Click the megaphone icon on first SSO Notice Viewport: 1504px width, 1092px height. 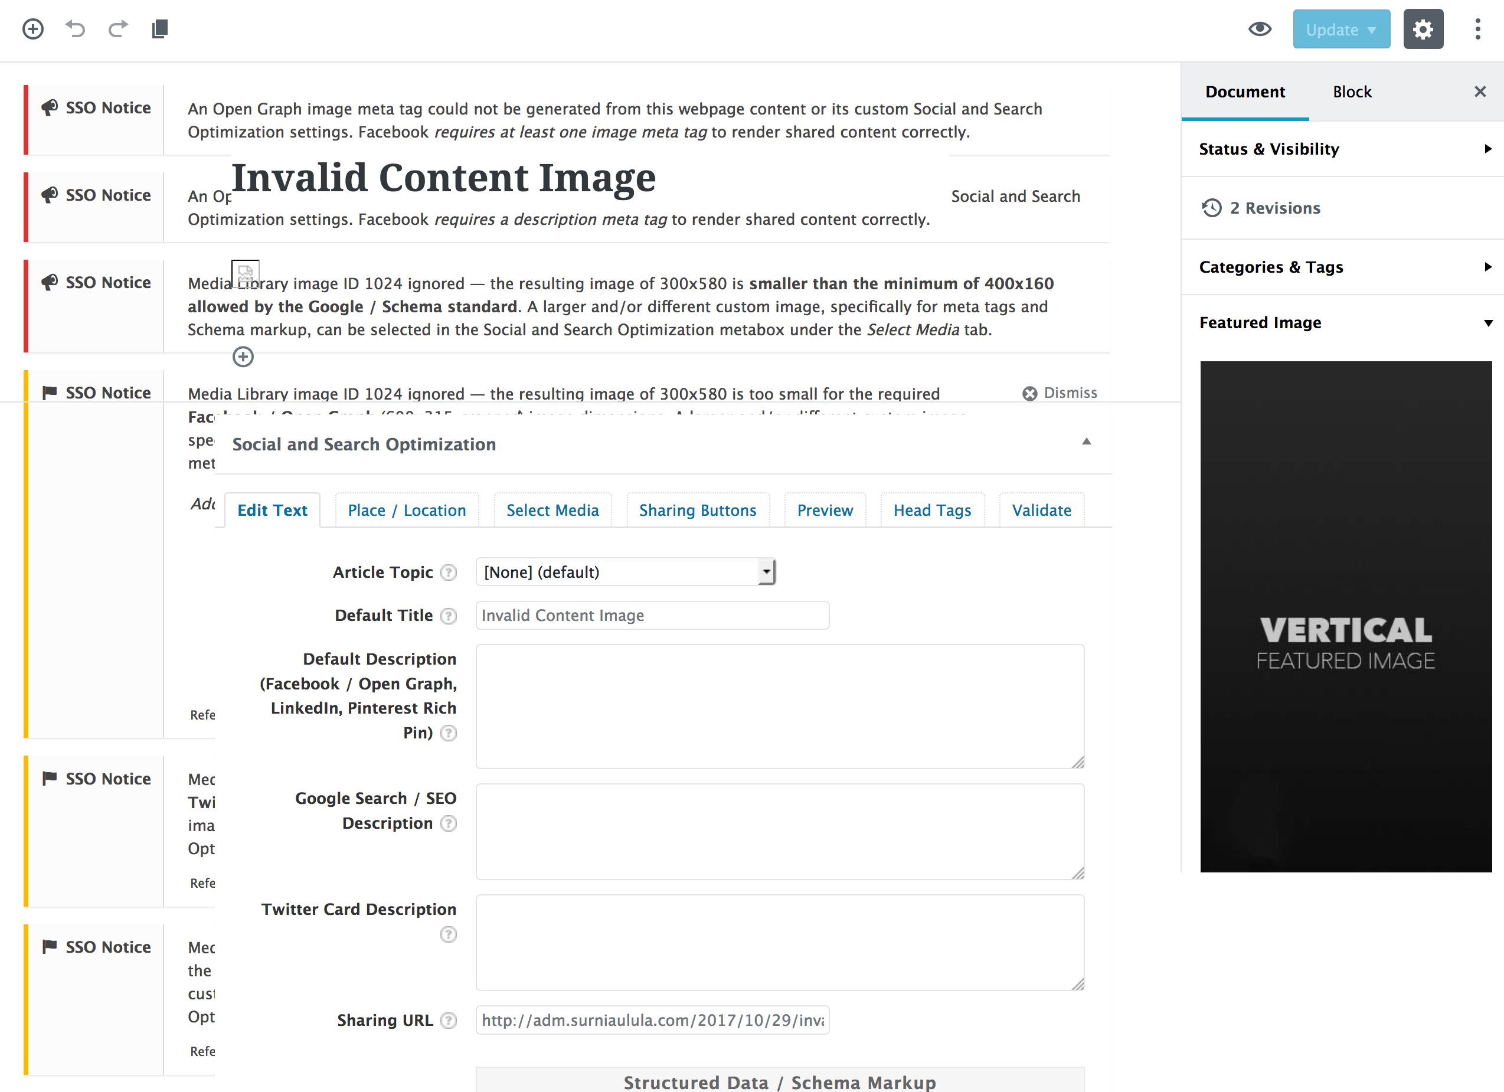(49, 107)
